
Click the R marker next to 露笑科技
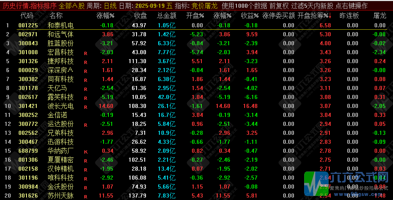[x=86, y=98]
